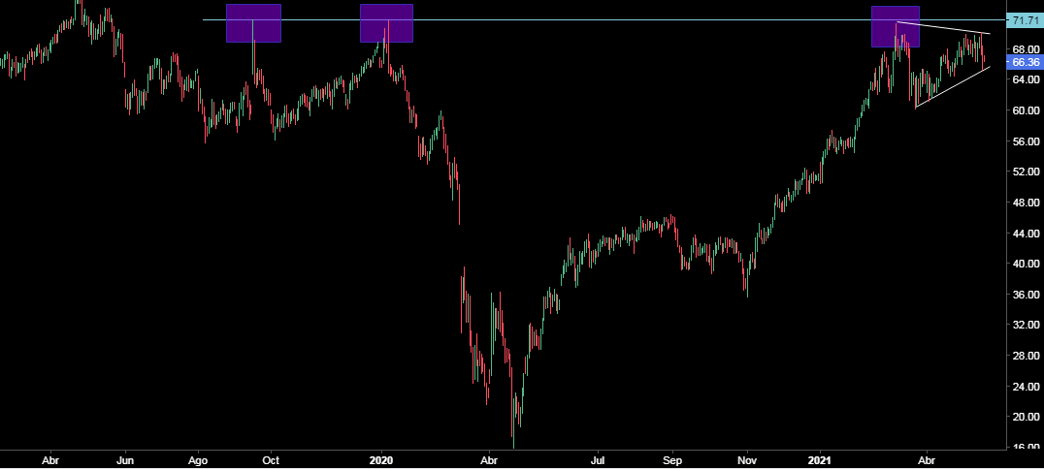The image size is (1044, 469).
Task: Click the 48.00 price axis label
Action: [x=1026, y=203]
